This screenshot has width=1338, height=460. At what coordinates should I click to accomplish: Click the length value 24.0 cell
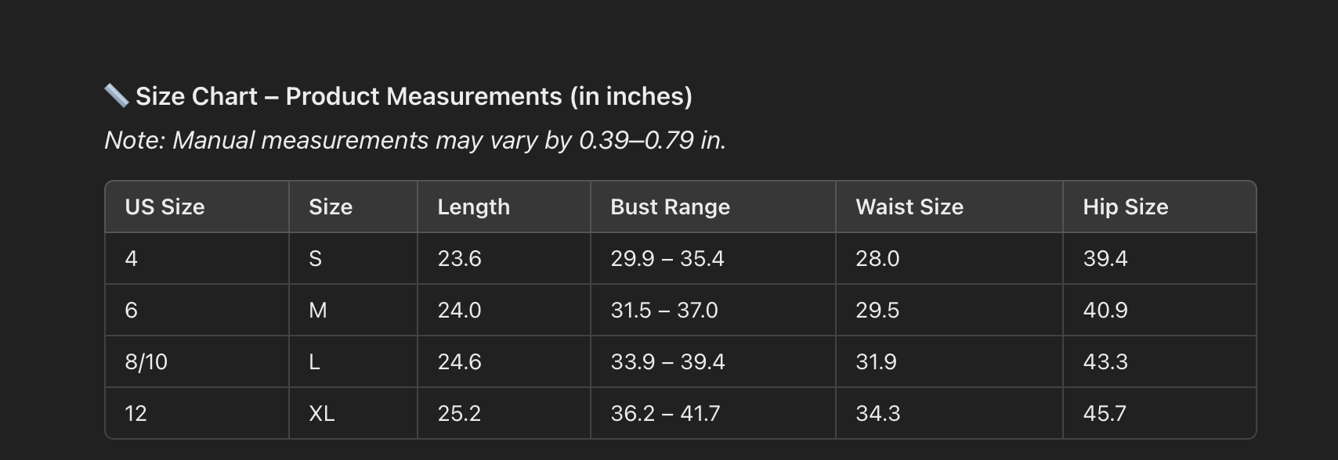coord(504,310)
